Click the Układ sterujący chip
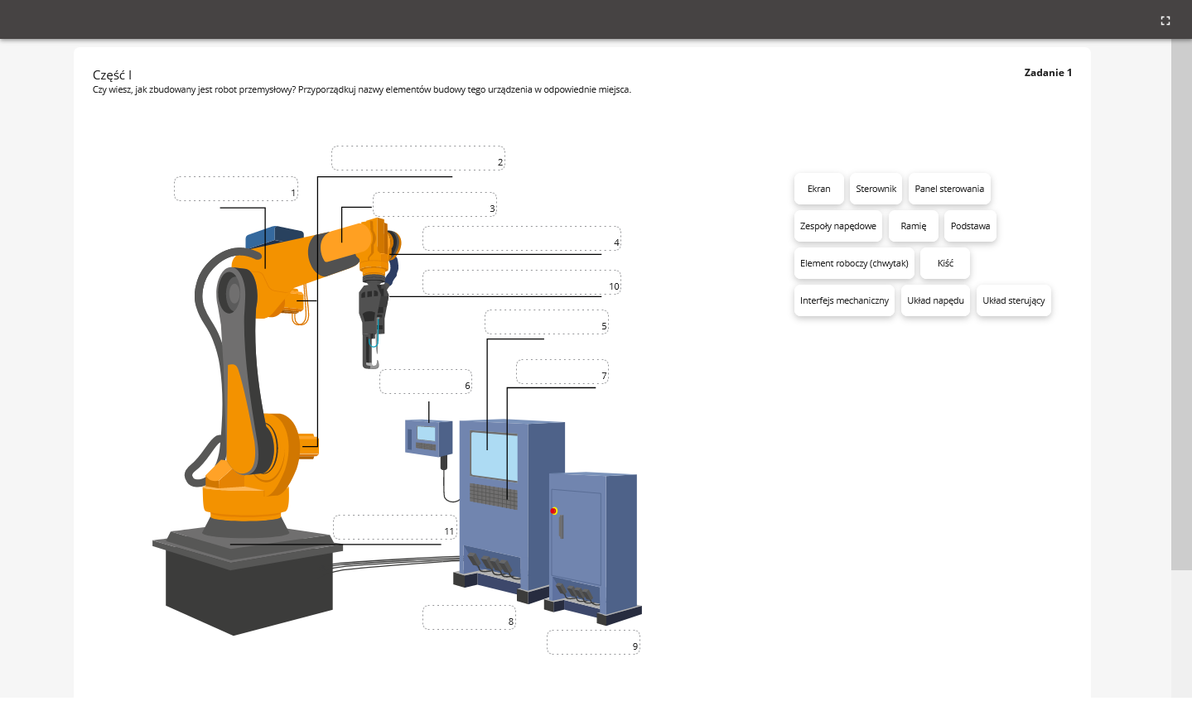The image size is (1192, 701). pyautogui.click(x=1013, y=300)
